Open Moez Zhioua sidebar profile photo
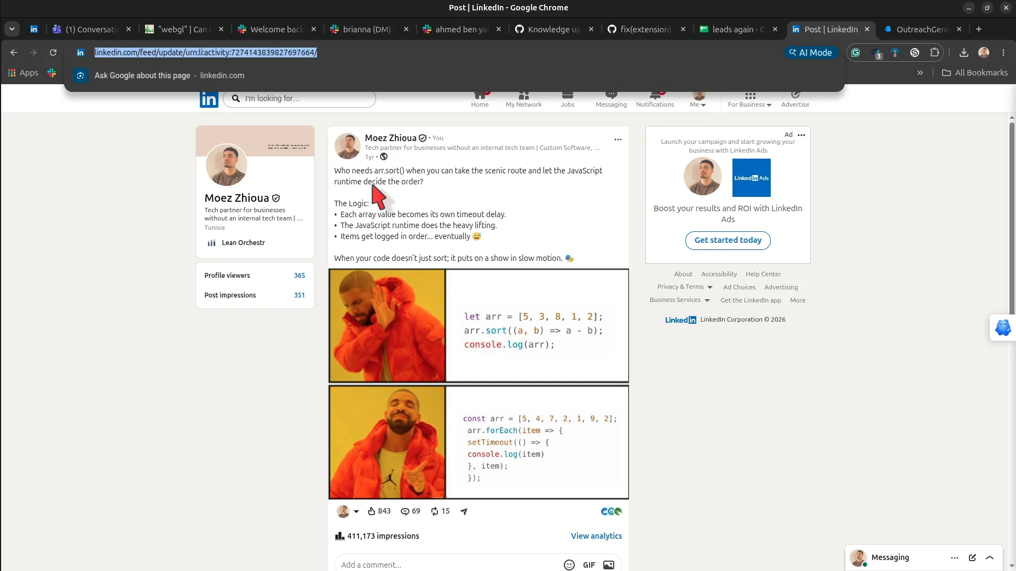This screenshot has width=1016, height=571. click(x=227, y=165)
